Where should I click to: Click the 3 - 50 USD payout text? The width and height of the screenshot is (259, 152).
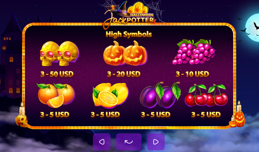57,74
